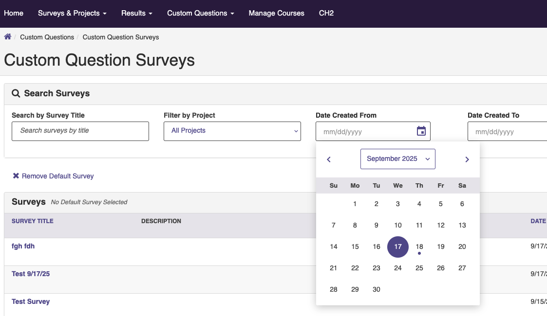
Task: Open the Filter by Project dropdown
Action: [232, 131]
